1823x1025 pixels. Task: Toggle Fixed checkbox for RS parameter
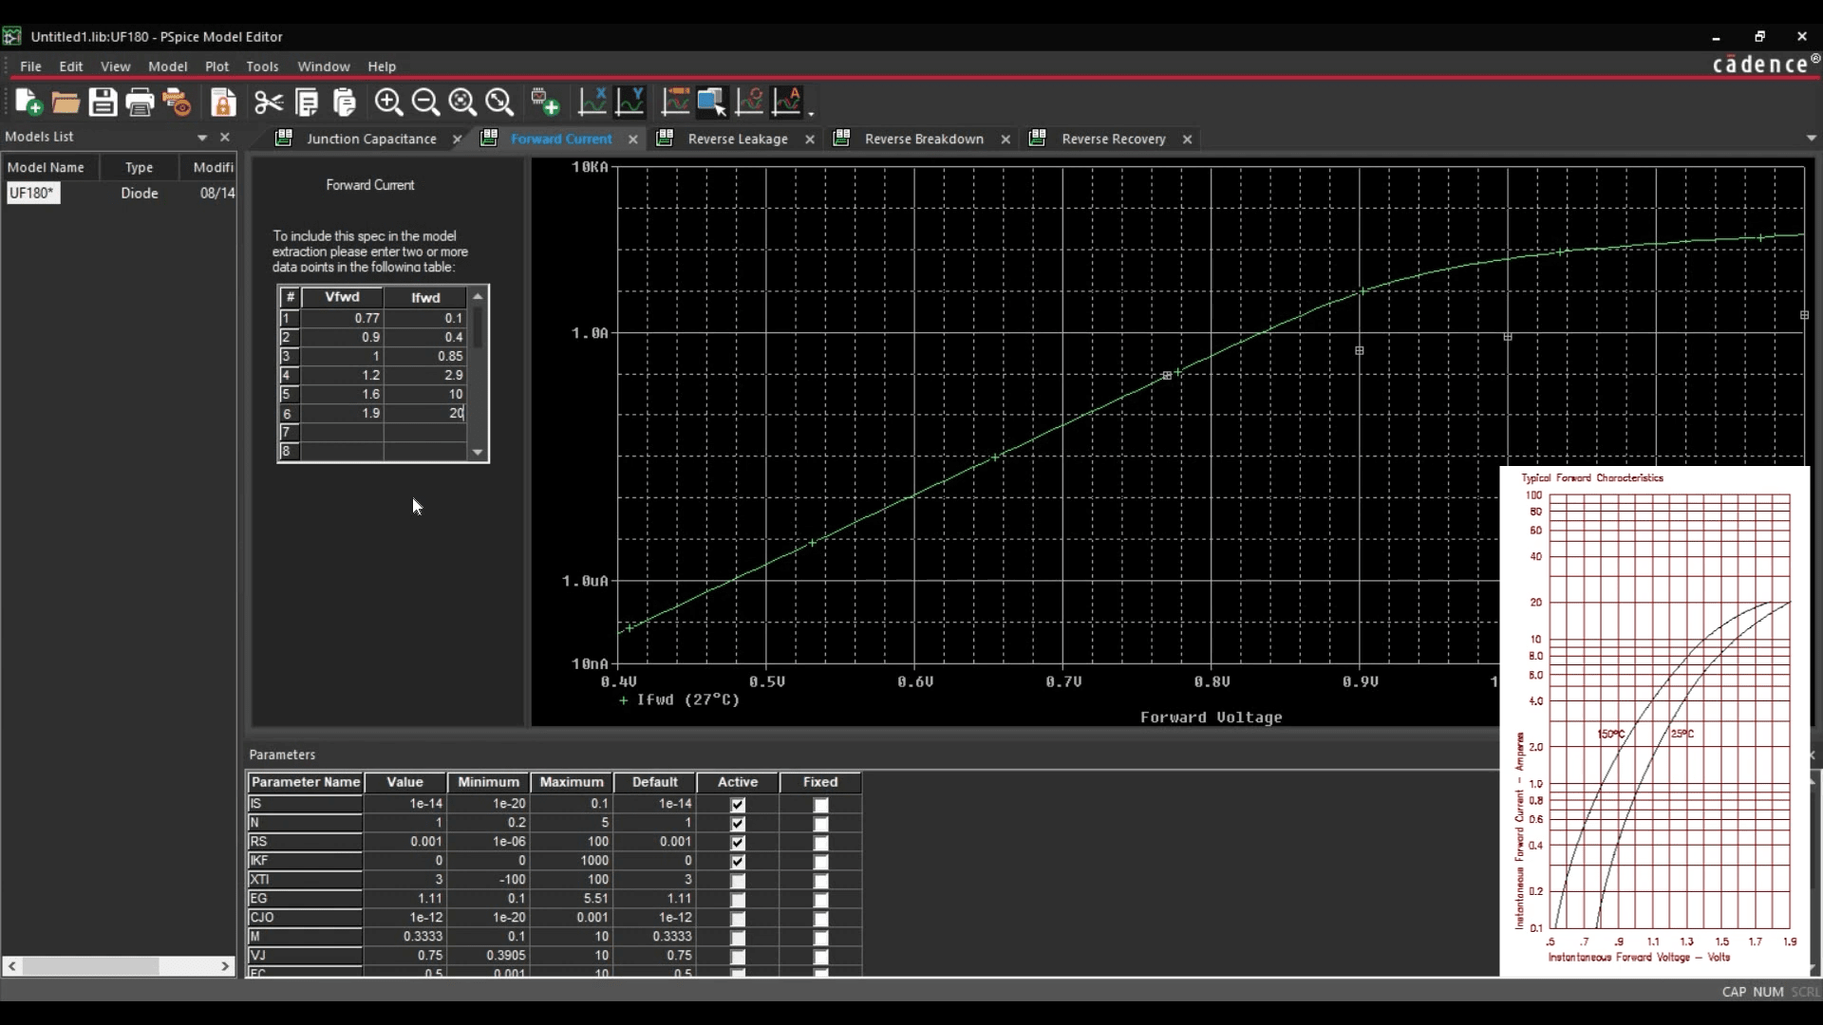coord(821,843)
